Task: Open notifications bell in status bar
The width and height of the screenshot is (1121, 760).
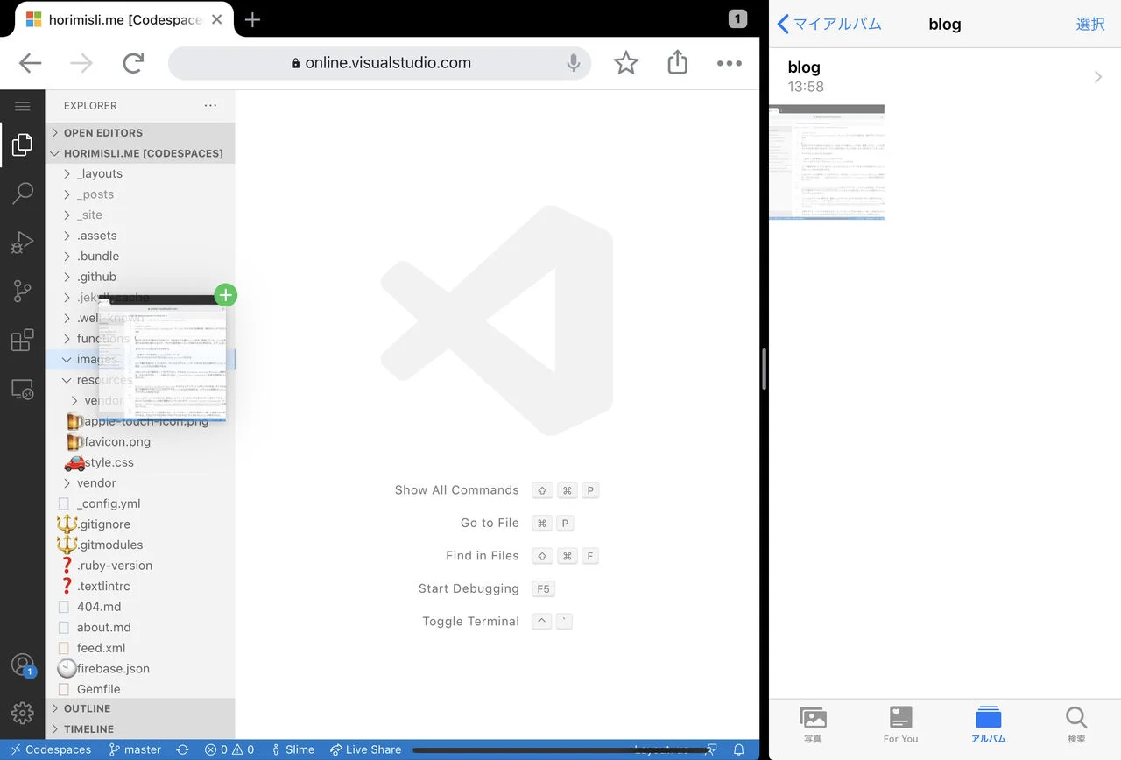Action: [x=738, y=749]
